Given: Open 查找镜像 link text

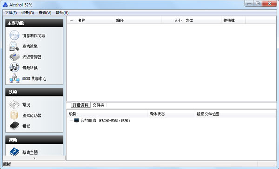Looking at the screenshot, I should [x=30, y=46].
